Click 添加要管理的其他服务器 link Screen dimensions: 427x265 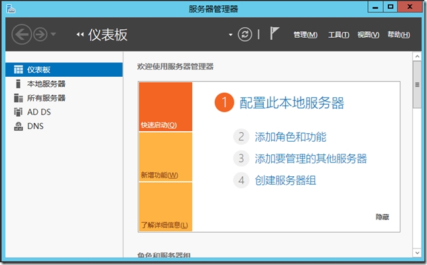point(311,158)
